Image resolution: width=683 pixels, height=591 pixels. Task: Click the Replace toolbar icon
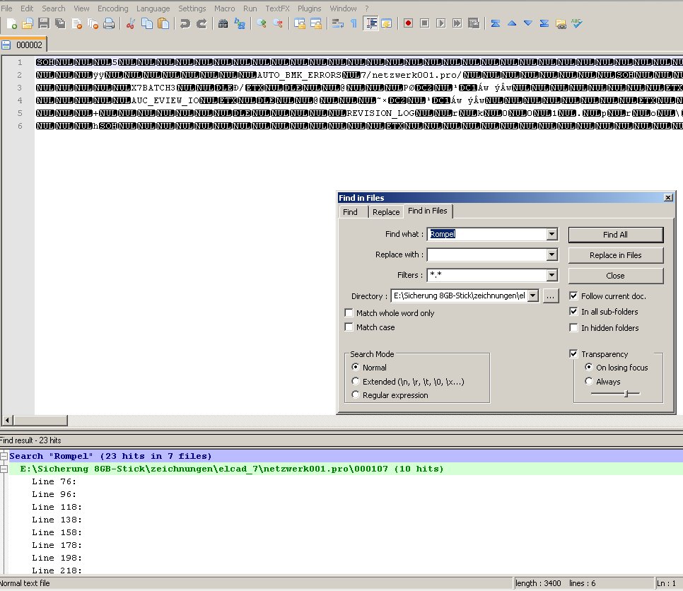[240, 23]
